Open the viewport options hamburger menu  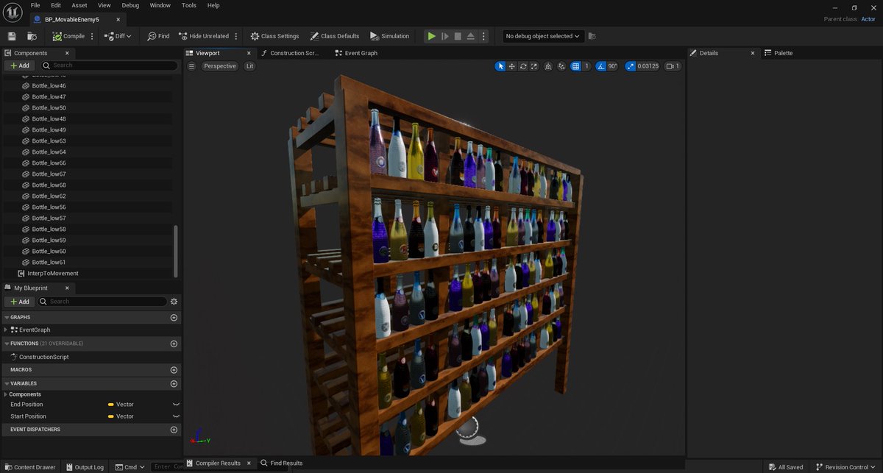pyautogui.click(x=192, y=66)
